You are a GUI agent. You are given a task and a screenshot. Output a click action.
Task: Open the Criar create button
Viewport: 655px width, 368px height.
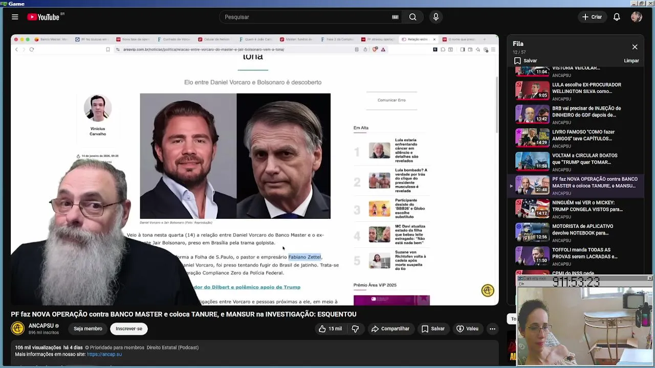(592, 17)
